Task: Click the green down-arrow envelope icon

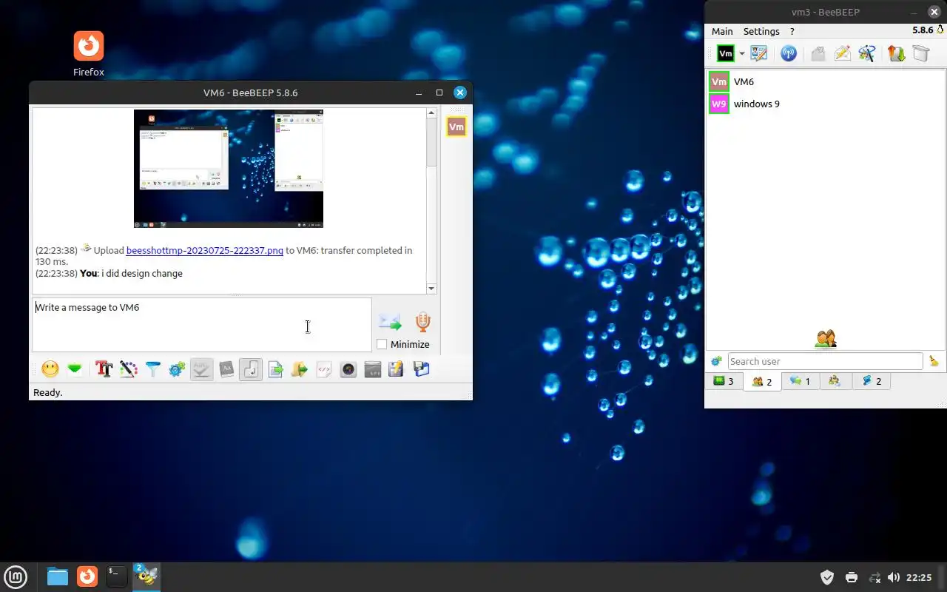Action: (x=75, y=369)
